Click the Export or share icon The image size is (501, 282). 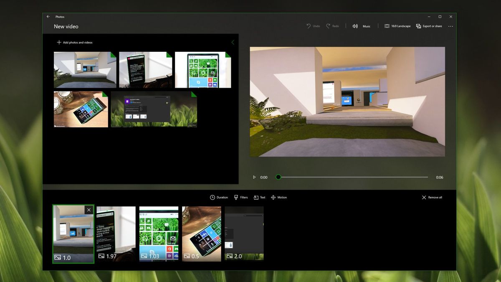pyautogui.click(x=419, y=26)
